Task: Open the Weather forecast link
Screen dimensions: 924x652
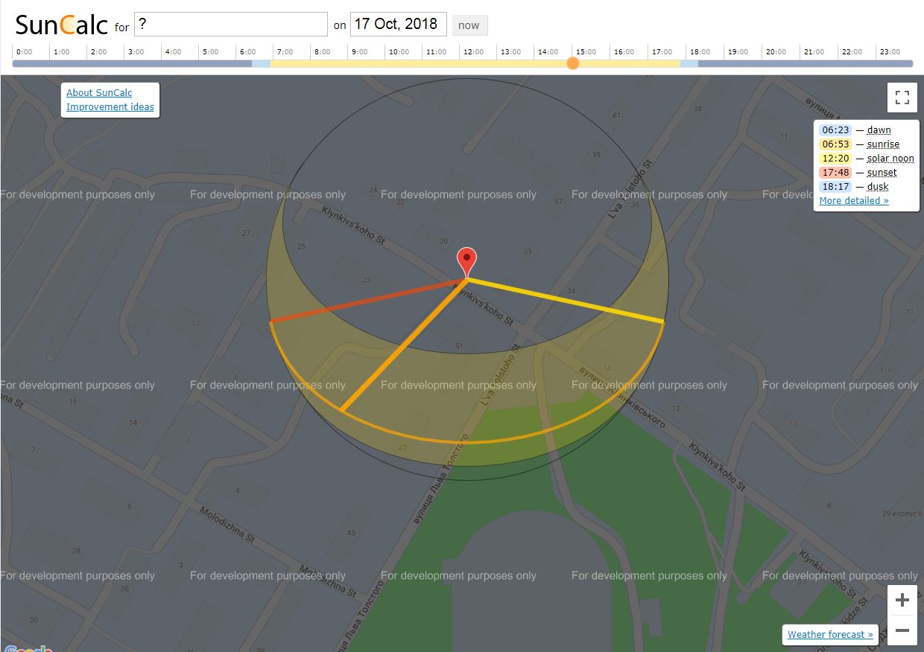Action: coord(830,635)
